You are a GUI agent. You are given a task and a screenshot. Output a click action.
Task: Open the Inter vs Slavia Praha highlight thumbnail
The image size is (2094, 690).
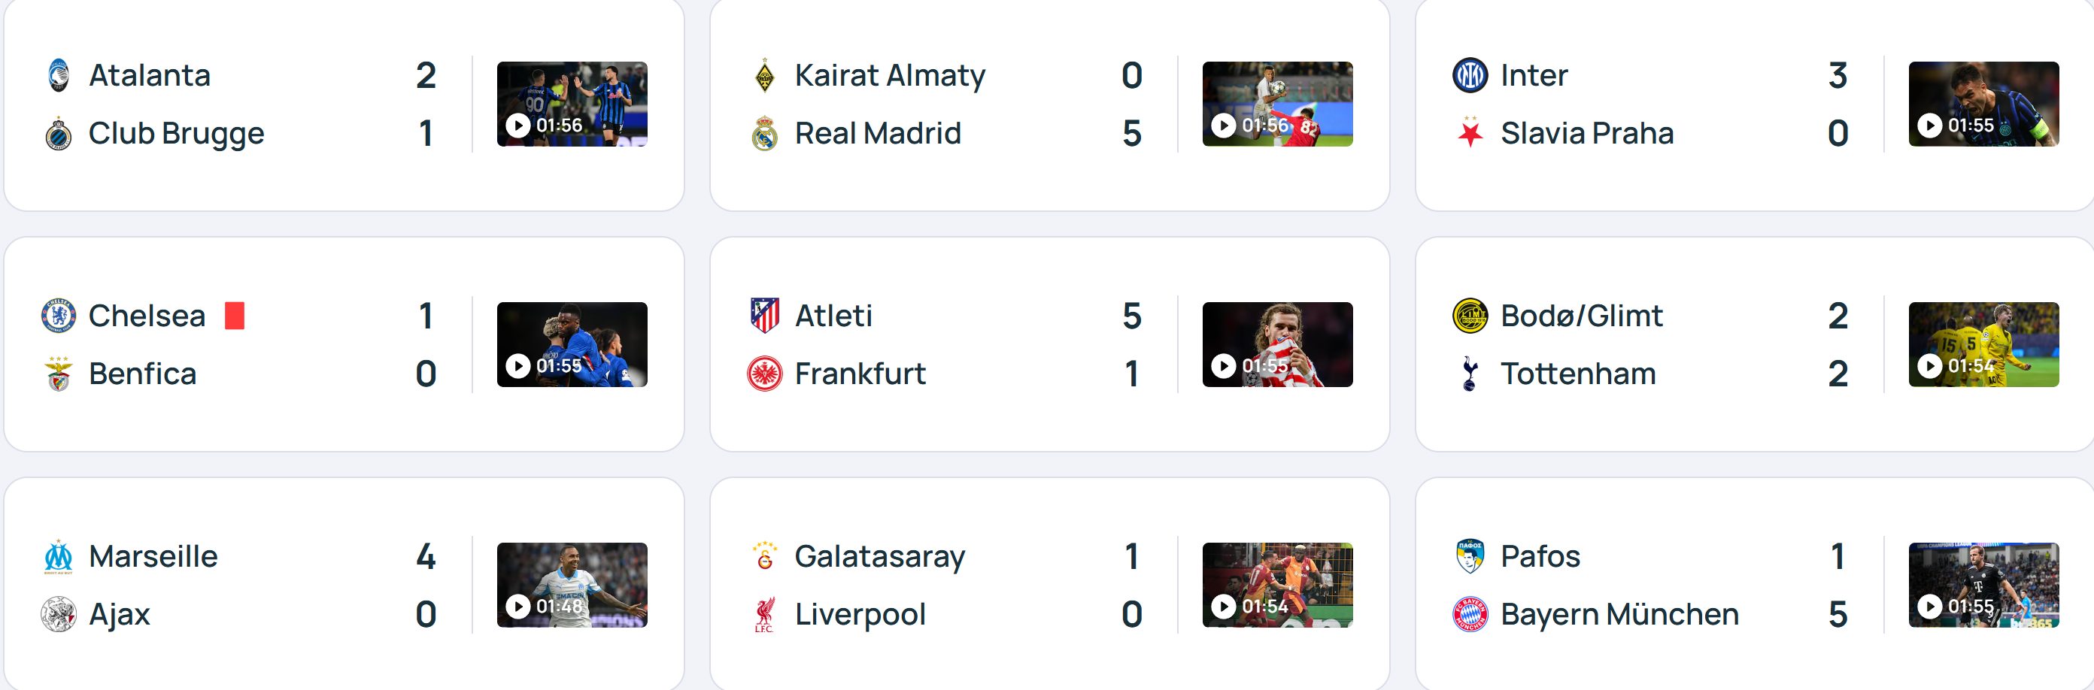point(1983,104)
